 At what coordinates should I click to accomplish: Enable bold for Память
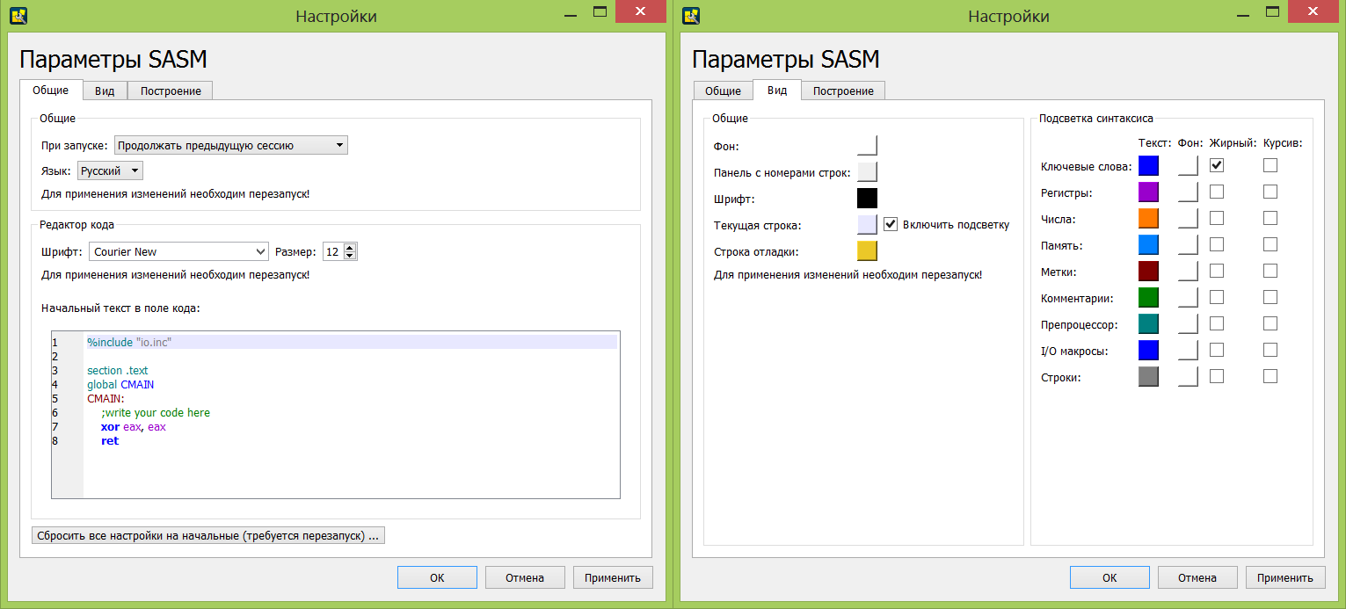[1217, 244]
